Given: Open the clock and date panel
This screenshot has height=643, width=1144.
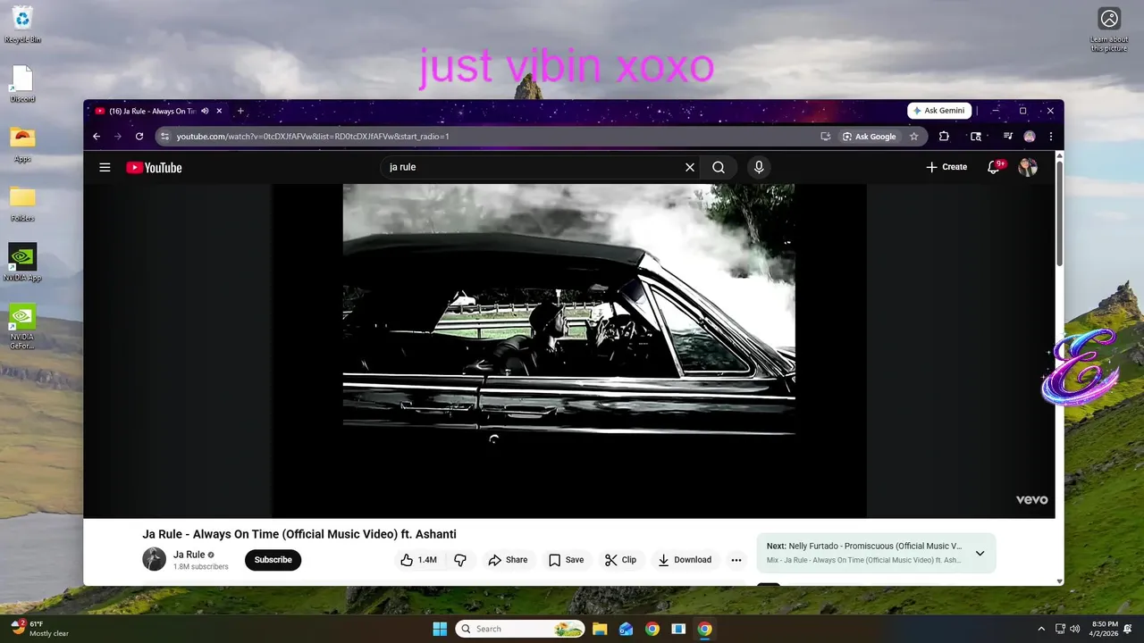Looking at the screenshot, I should [1105, 629].
